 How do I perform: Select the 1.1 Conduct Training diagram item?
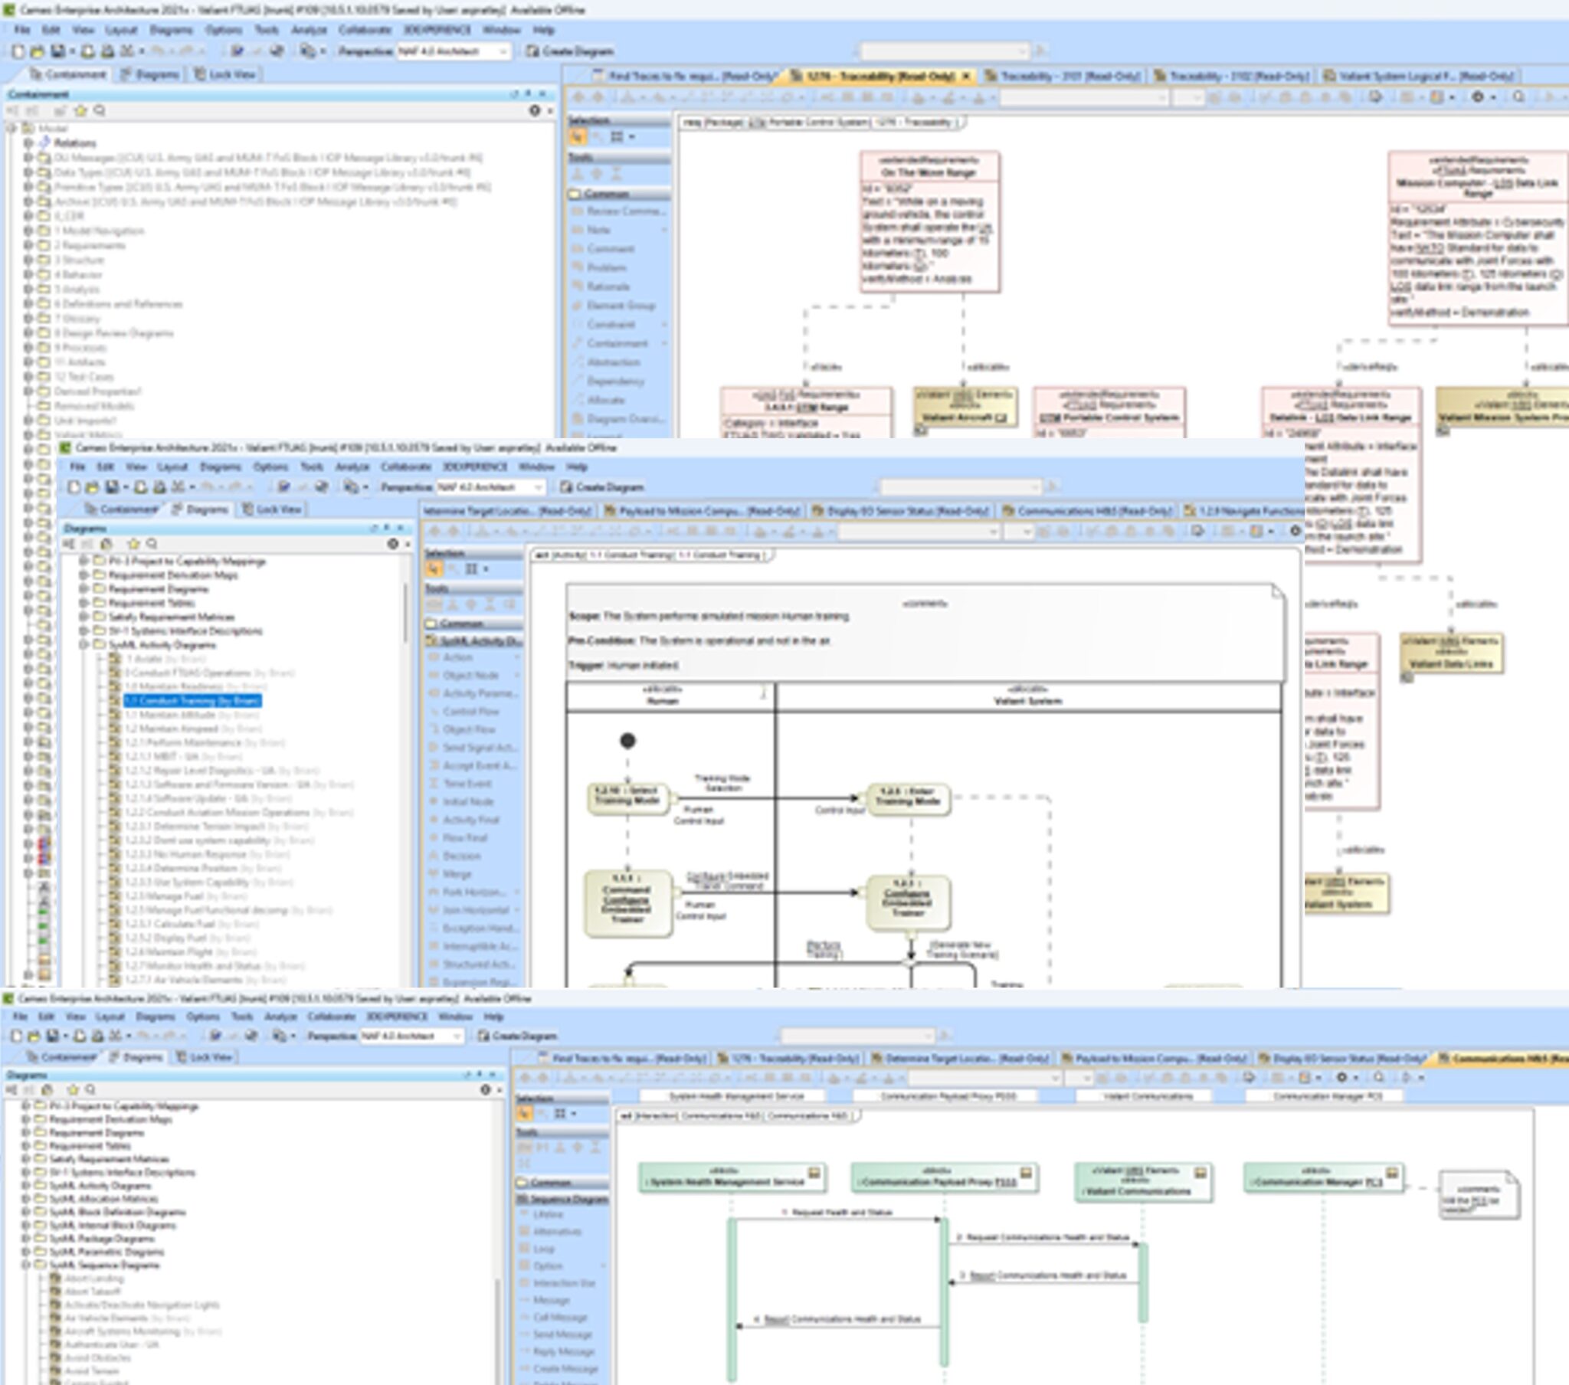192,701
